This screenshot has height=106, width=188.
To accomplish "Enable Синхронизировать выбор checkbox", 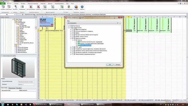I will tap(2, 56).
